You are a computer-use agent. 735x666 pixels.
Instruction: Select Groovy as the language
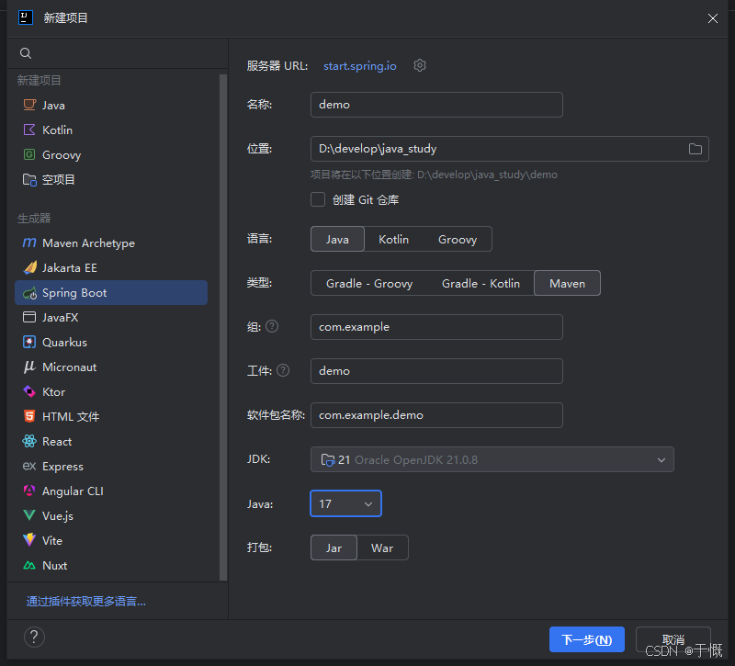pos(458,239)
